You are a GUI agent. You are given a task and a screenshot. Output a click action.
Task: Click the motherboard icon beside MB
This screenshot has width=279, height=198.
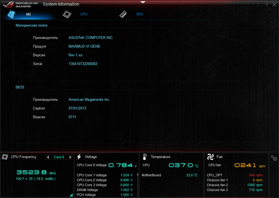pos(11,14)
